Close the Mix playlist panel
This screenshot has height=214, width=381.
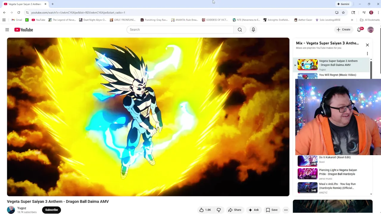point(367,45)
